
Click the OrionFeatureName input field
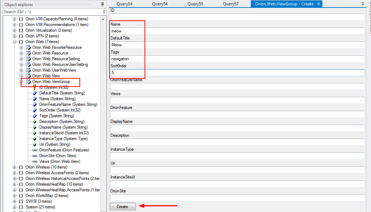[238, 87]
